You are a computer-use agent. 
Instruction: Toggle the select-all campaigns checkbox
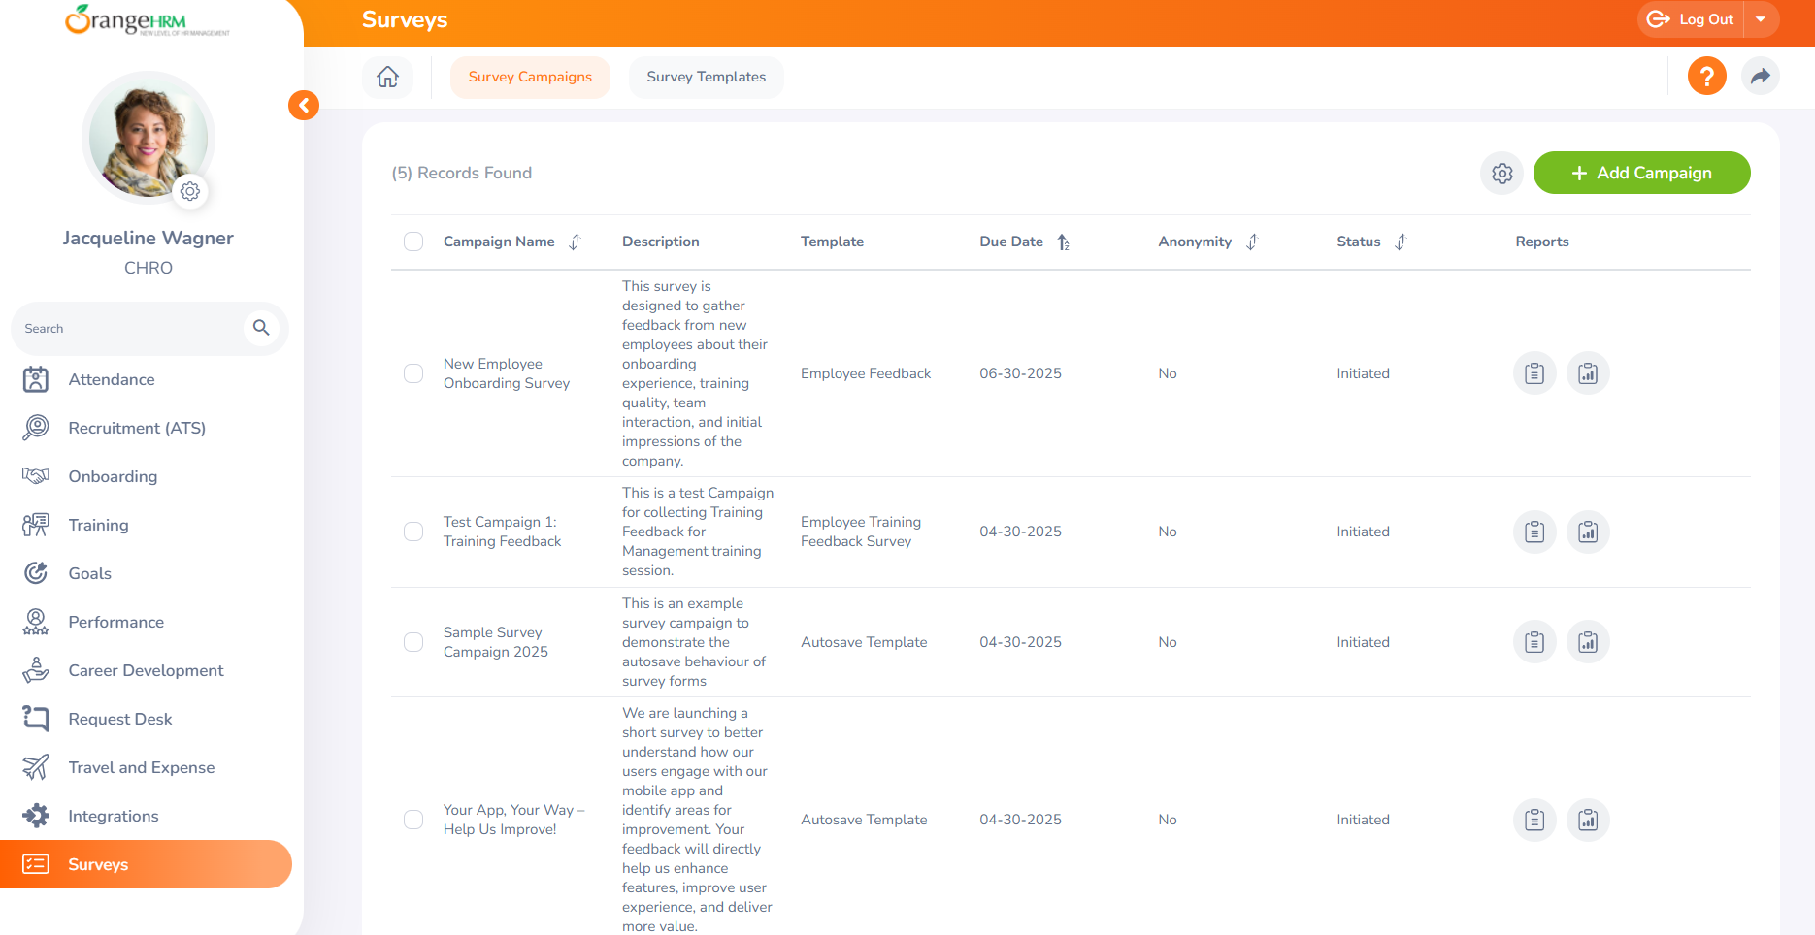pos(413,242)
